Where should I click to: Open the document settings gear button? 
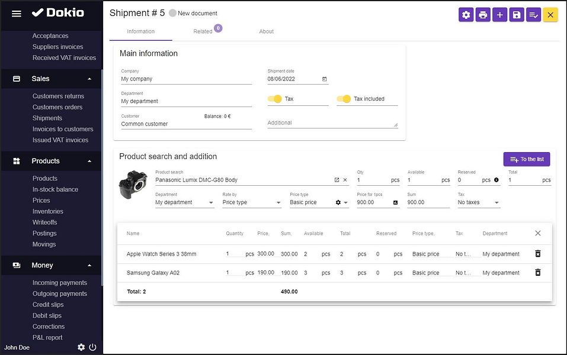[x=466, y=15]
